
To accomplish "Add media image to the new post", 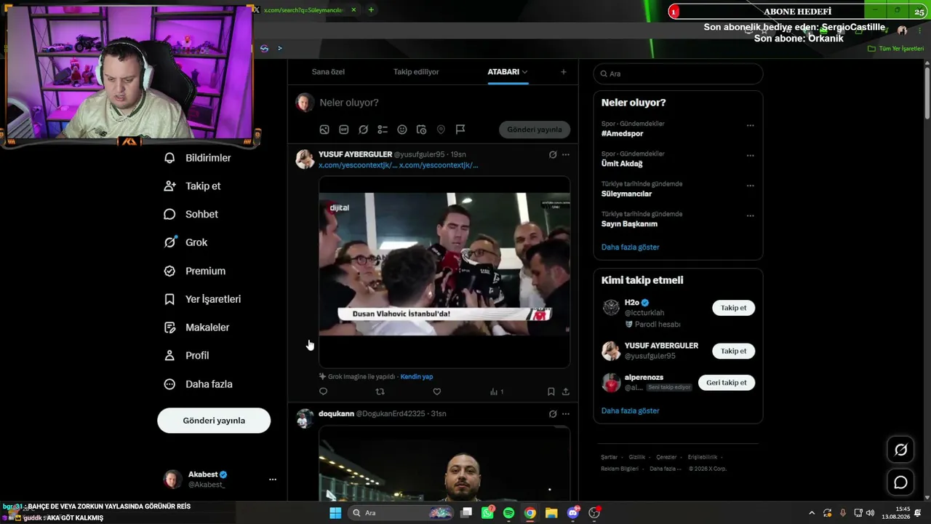I will (x=324, y=130).
